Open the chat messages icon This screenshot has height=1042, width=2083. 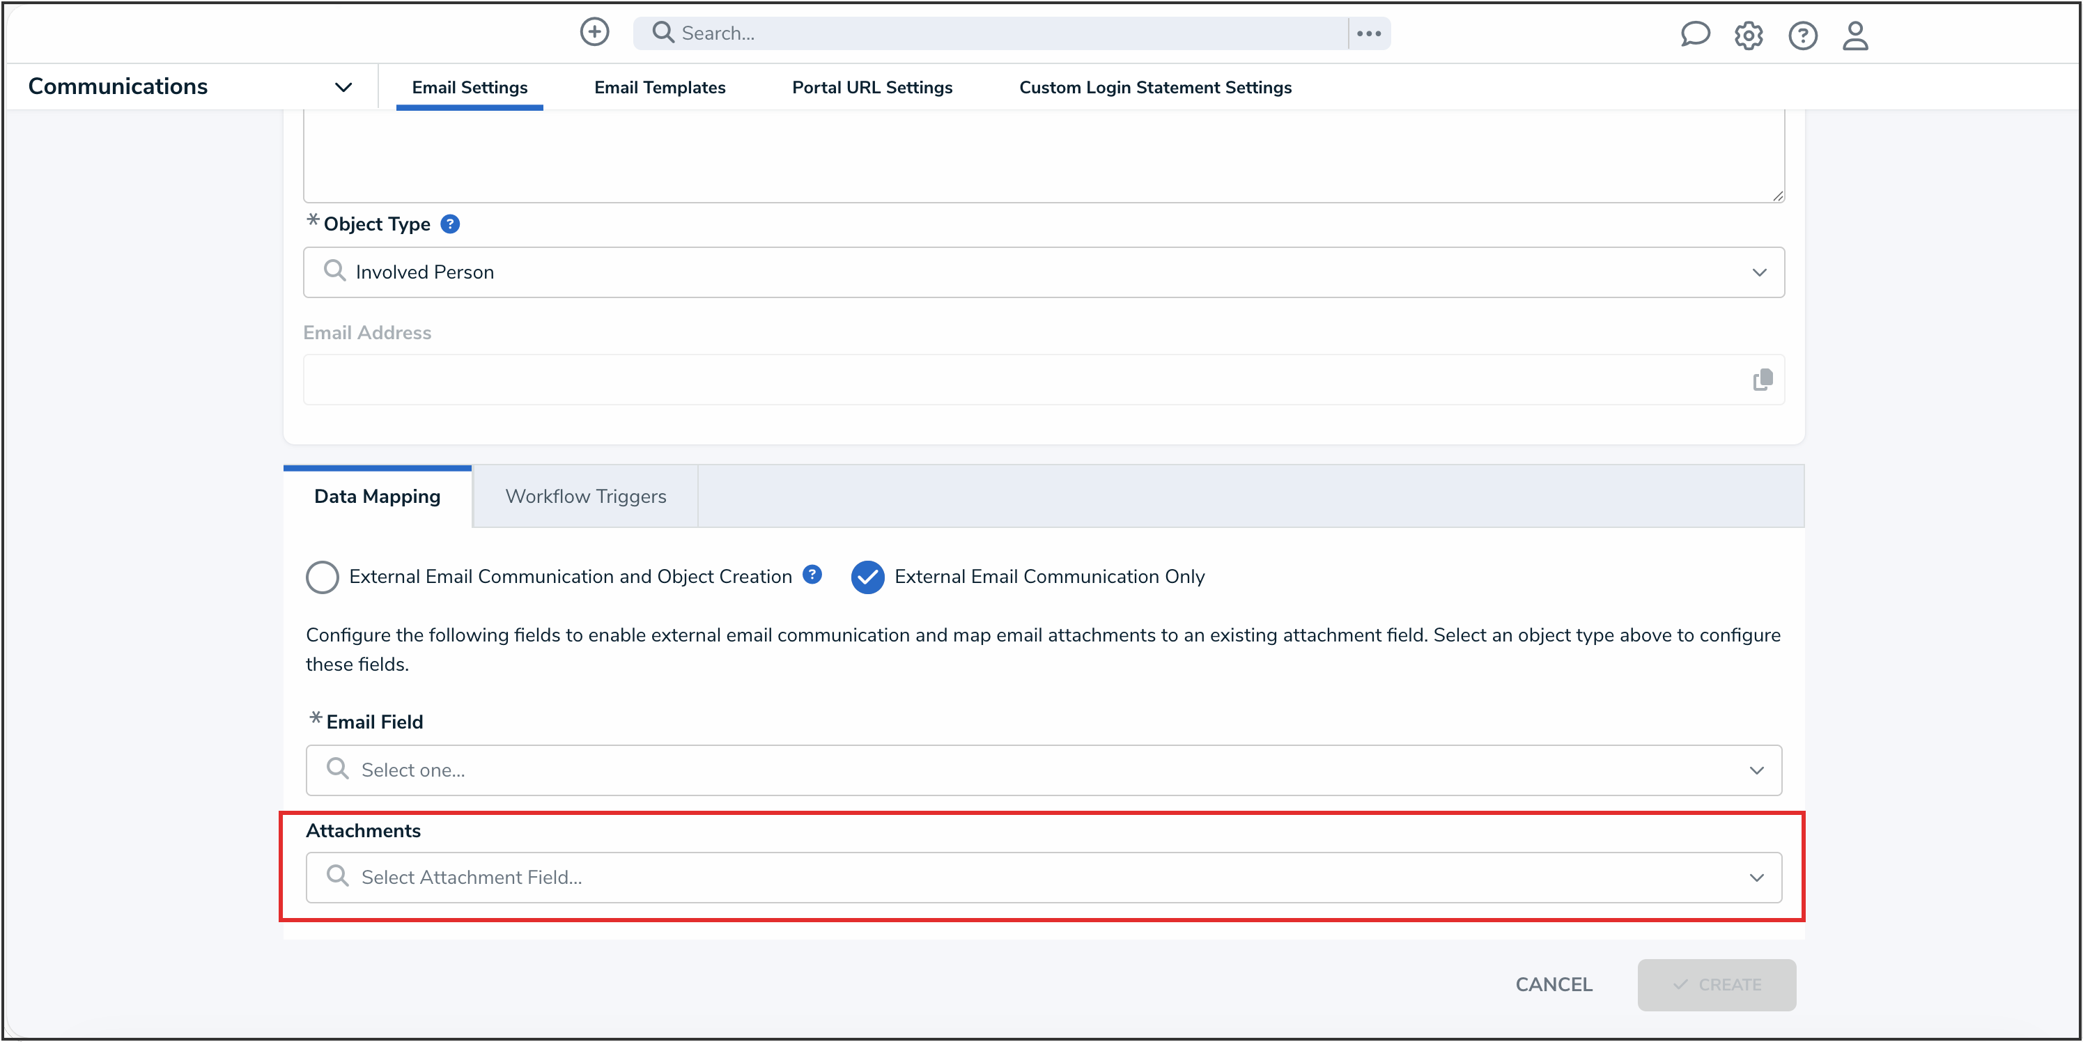[x=1694, y=35]
